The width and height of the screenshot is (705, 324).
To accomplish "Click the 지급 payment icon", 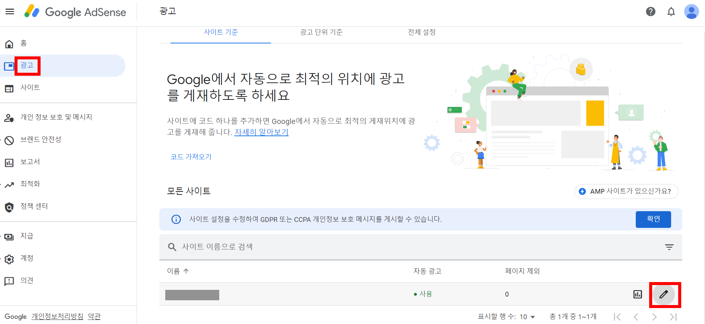I will pyautogui.click(x=9, y=237).
